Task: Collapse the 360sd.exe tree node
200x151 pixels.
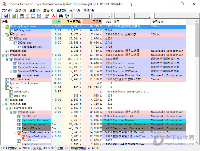Action: (x=7, y=39)
